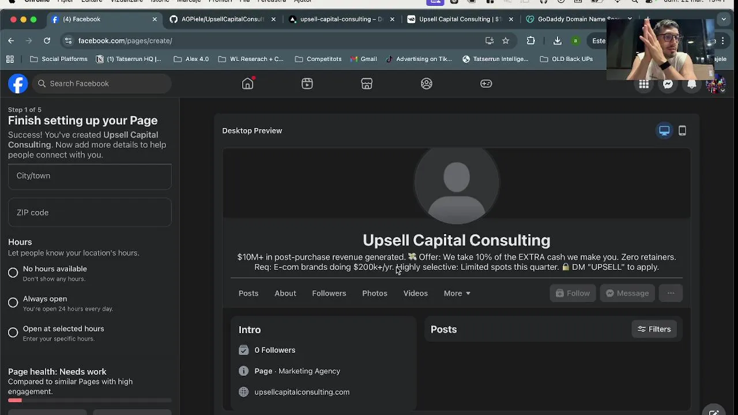The image size is (738, 415).
Task: Click the install/cast screen icon in address bar
Action: (490, 40)
